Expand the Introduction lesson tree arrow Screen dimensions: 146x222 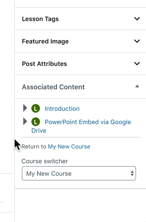(x=25, y=108)
